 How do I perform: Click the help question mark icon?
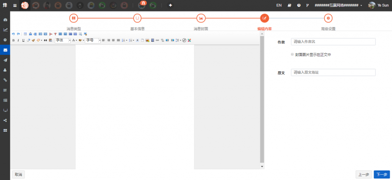[299, 5]
